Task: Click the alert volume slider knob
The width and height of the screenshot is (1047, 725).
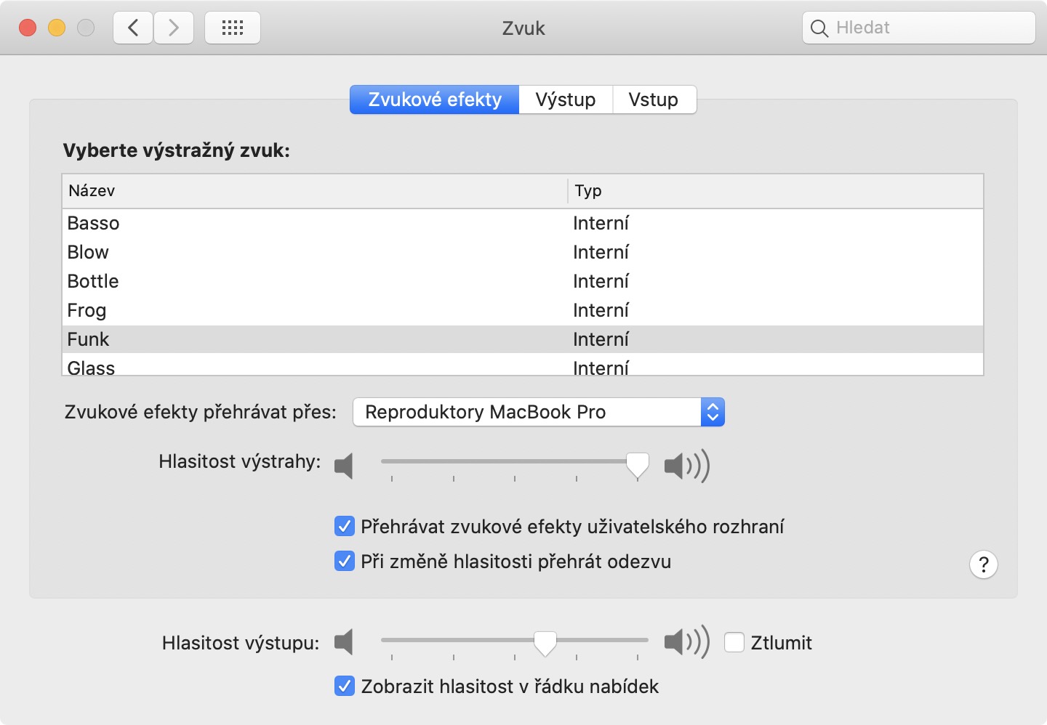Action: 638,463
